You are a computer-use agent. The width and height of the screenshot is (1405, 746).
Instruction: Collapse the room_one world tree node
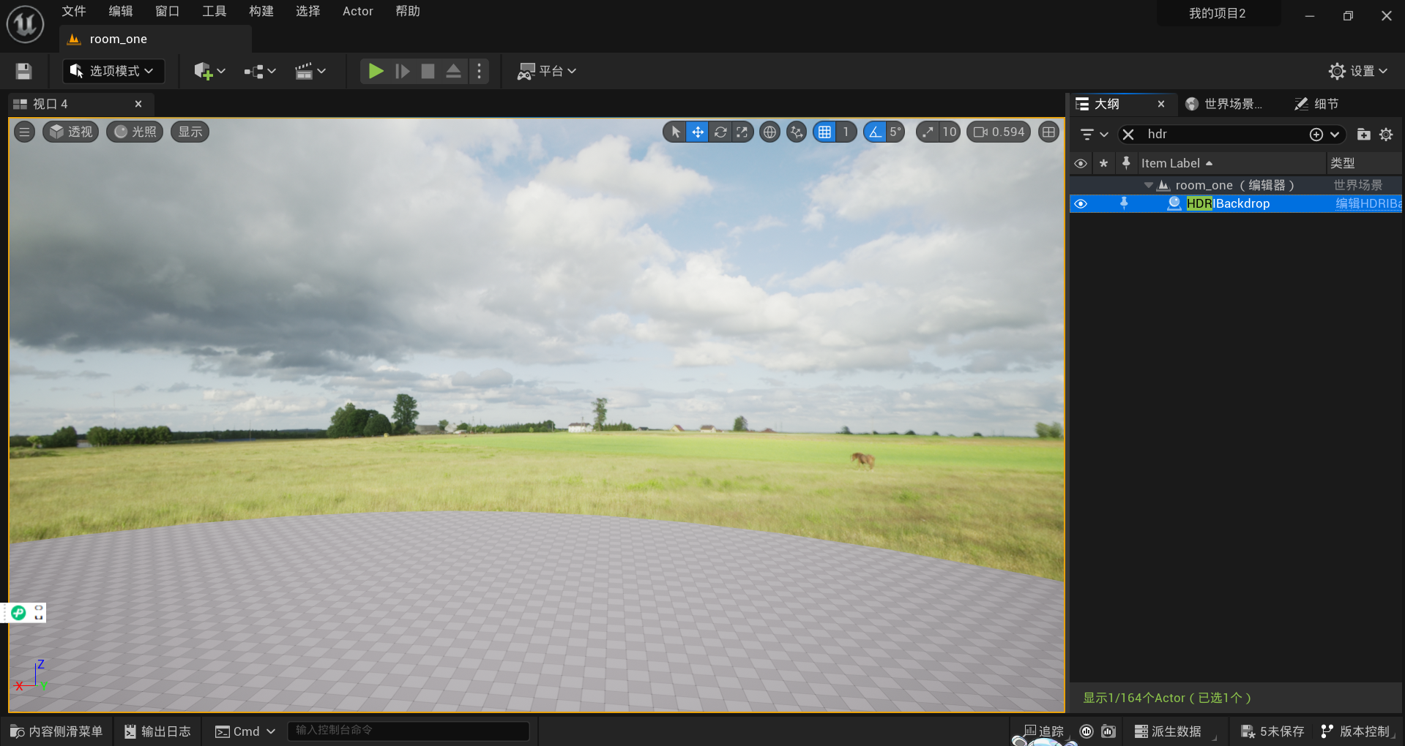click(1148, 185)
